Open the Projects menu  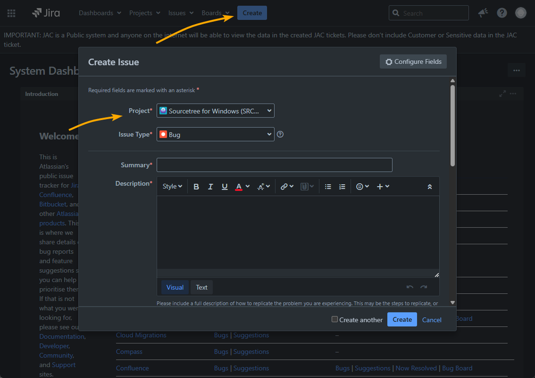[x=145, y=13]
